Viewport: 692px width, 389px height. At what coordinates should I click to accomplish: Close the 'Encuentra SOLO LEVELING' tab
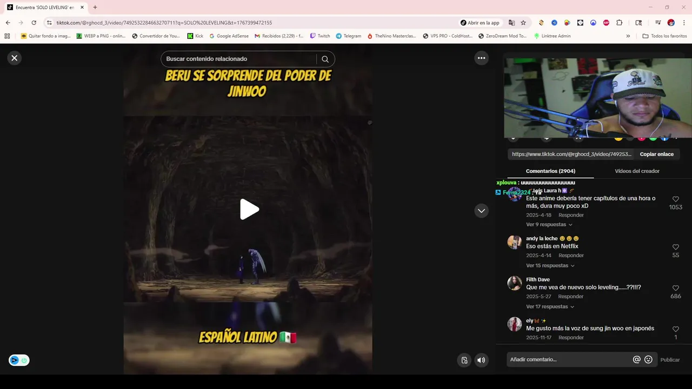(x=82, y=8)
